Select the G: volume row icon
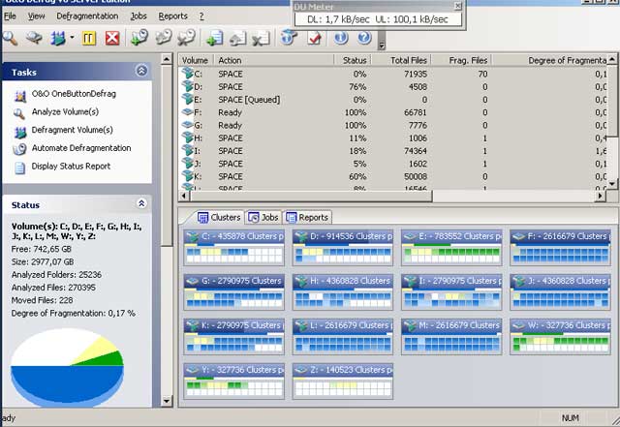 tap(187, 125)
